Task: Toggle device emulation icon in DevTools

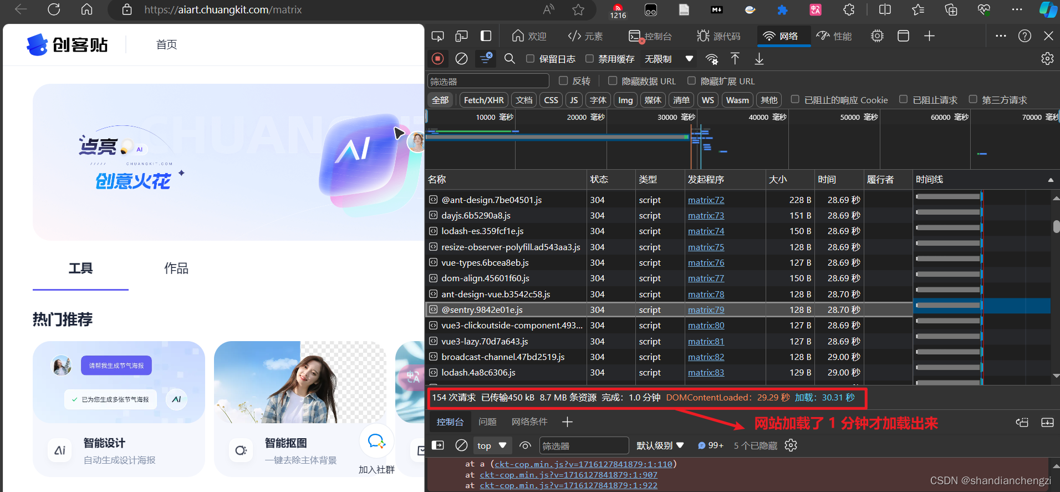Action: coord(461,36)
